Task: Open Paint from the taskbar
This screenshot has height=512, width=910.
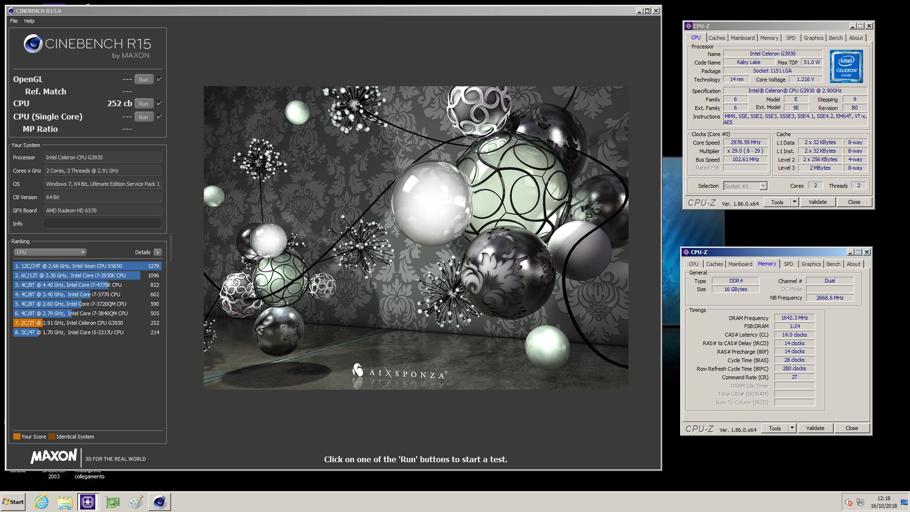Action: [136, 502]
